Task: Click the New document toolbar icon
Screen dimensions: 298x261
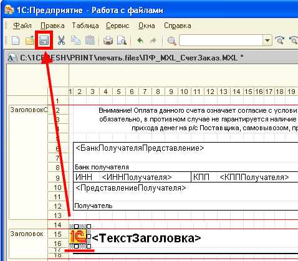Action: click(x=16, y=40)
